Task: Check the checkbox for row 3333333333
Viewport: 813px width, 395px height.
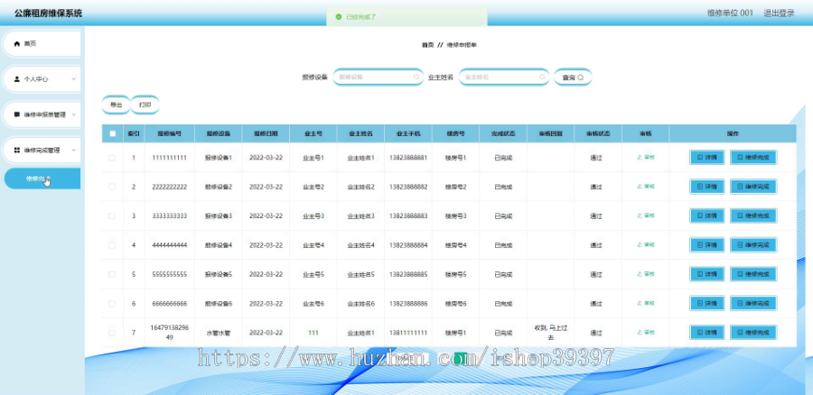Action: (x=112, y=216)
